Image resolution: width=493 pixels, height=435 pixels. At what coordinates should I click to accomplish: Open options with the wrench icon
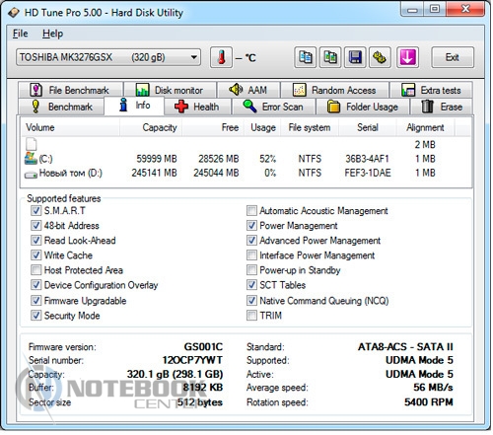coord(380,57)
